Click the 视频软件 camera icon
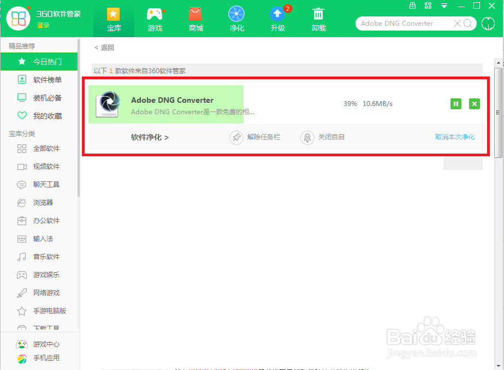 (x=22, y=167)
